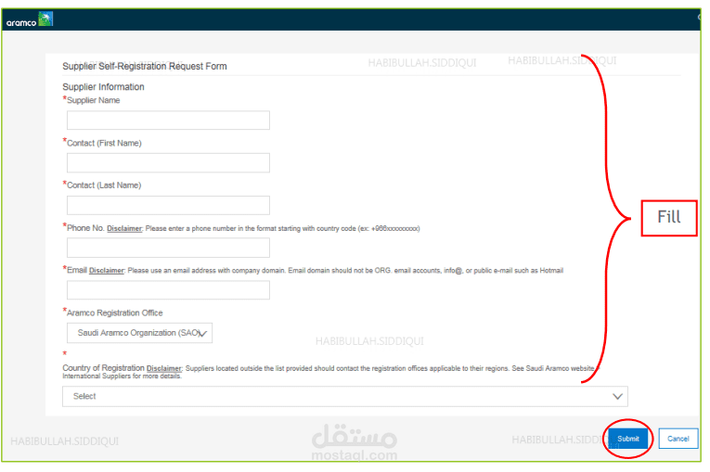Focus the Supplier Name input field
The width and height of the screenshot is (710, 472).
tap(170, 121)
